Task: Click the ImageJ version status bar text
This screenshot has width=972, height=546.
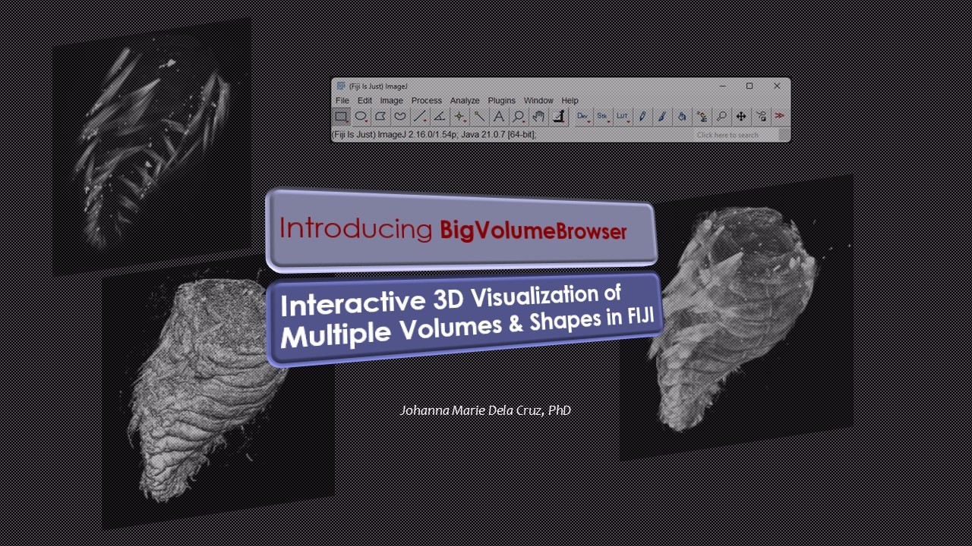Action: (x=434, y=135)
